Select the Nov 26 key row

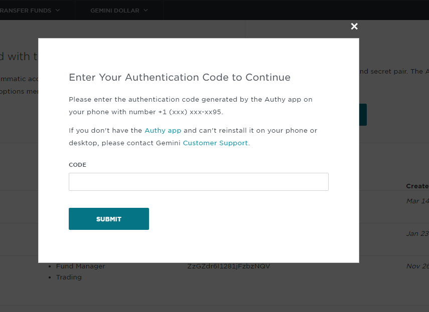(x=418, y=266)
